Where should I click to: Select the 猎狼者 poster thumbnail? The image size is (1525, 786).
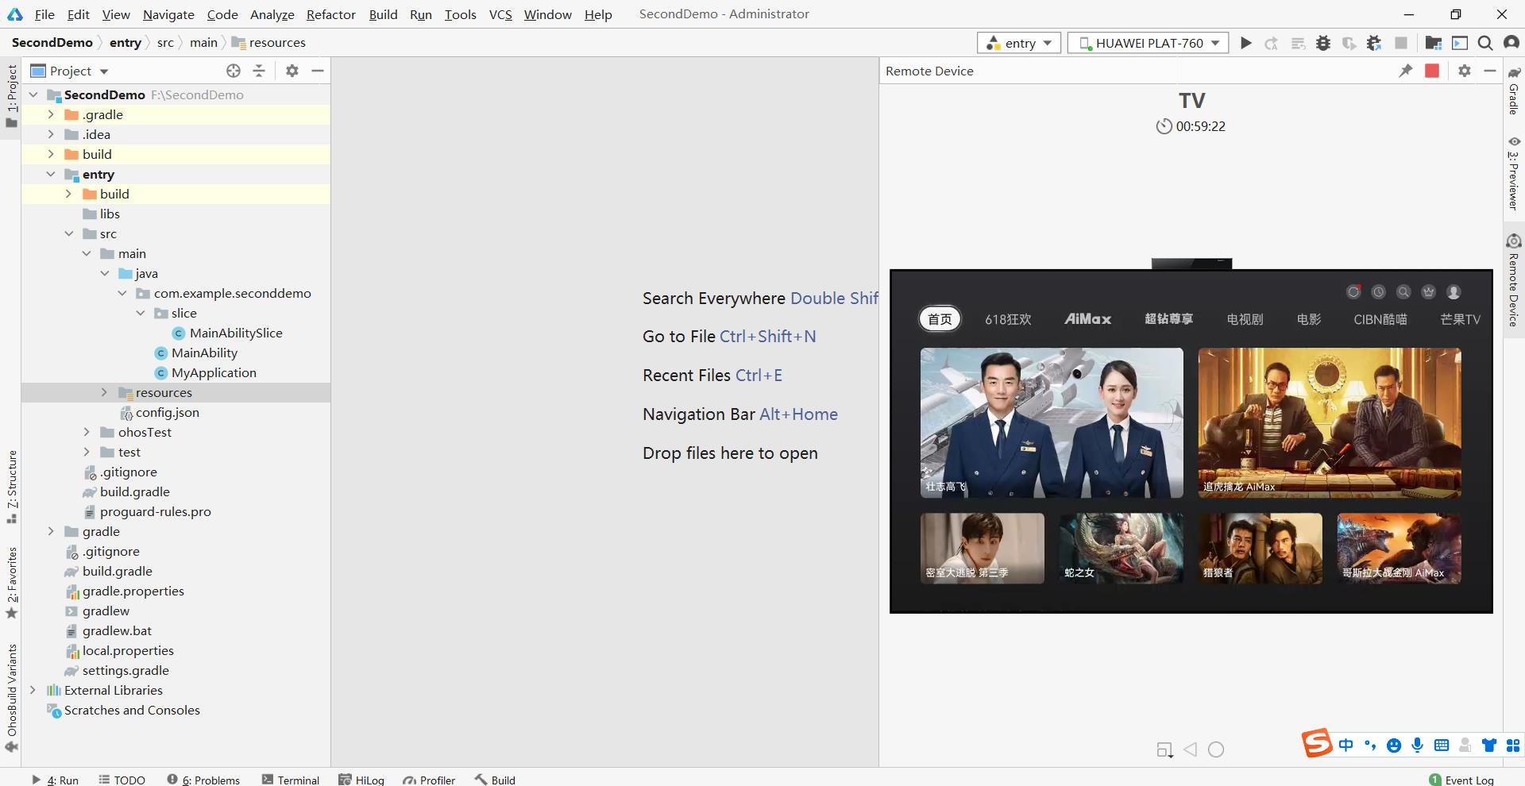point(1260,548)
